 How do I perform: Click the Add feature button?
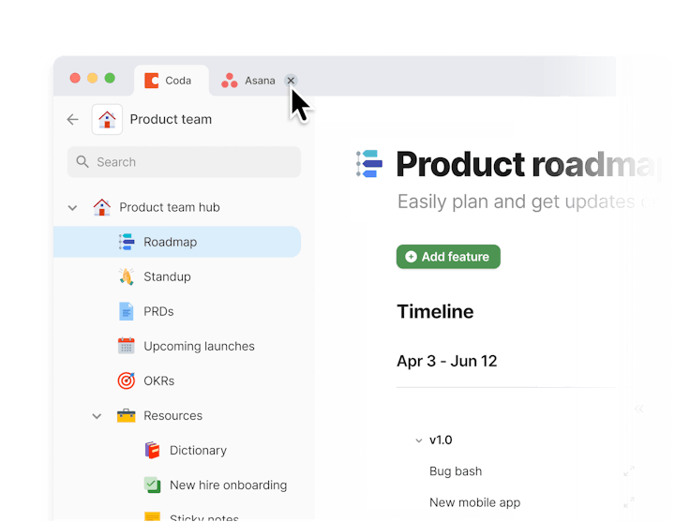448,257
